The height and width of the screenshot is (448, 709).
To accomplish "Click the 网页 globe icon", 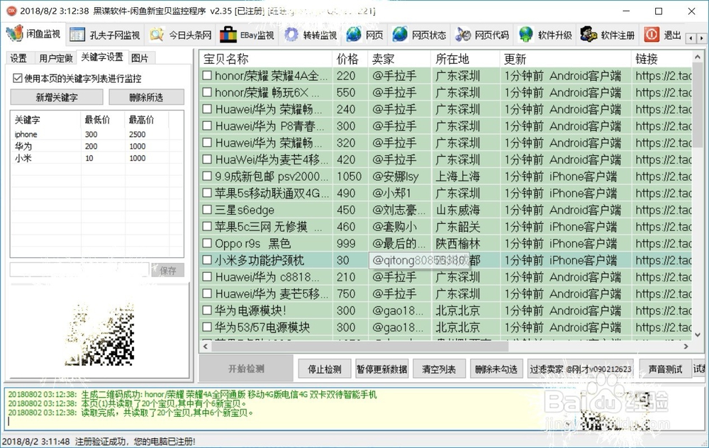I will [354, 35].
